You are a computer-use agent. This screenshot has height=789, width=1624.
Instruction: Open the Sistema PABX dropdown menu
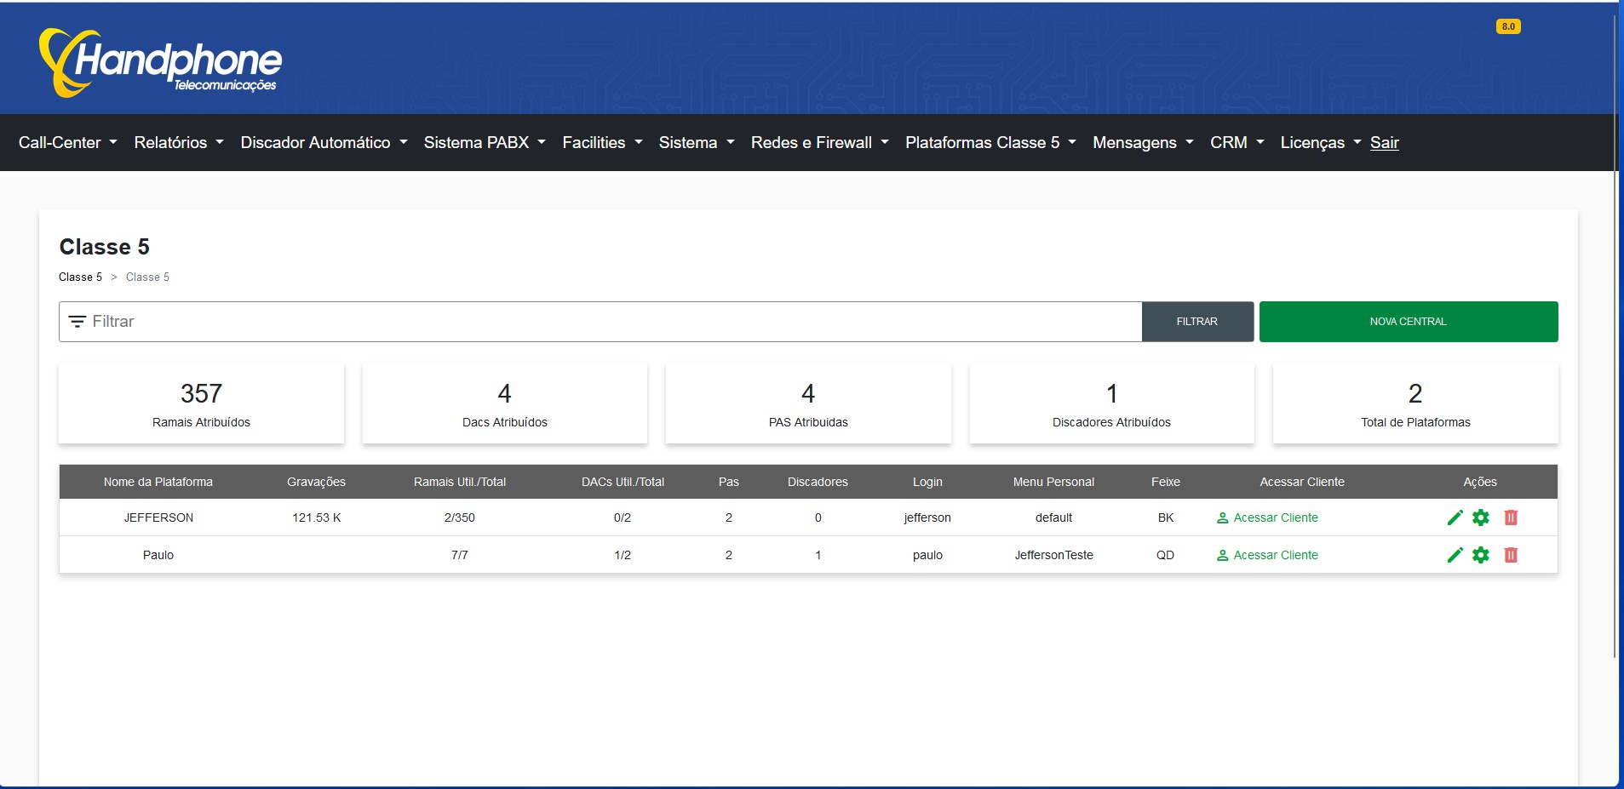click(485, 143)
